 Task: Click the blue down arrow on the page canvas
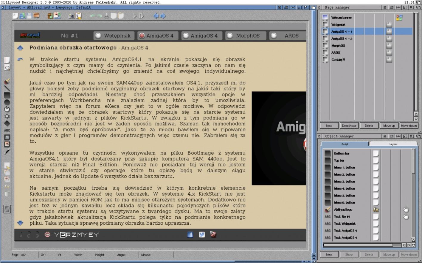click(20, 223)
